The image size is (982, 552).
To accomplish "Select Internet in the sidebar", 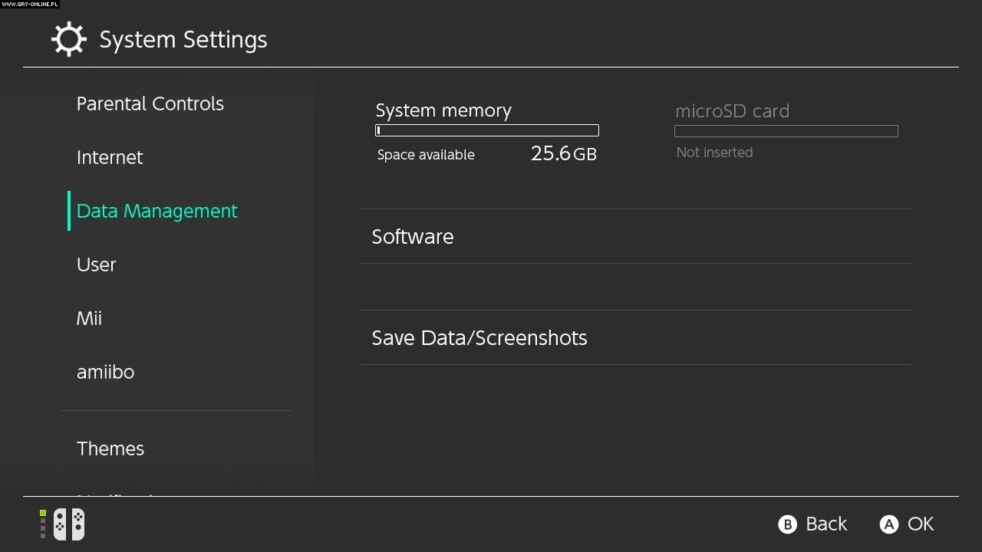I will (110, 157).
